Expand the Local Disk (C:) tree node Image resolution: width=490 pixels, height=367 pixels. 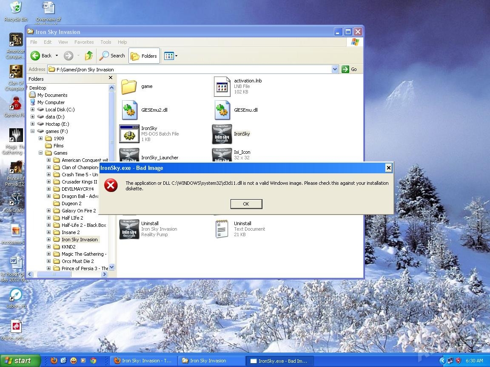pos(33,110)
